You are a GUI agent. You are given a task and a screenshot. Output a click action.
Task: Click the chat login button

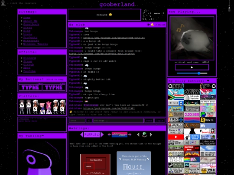coord(159,121)
